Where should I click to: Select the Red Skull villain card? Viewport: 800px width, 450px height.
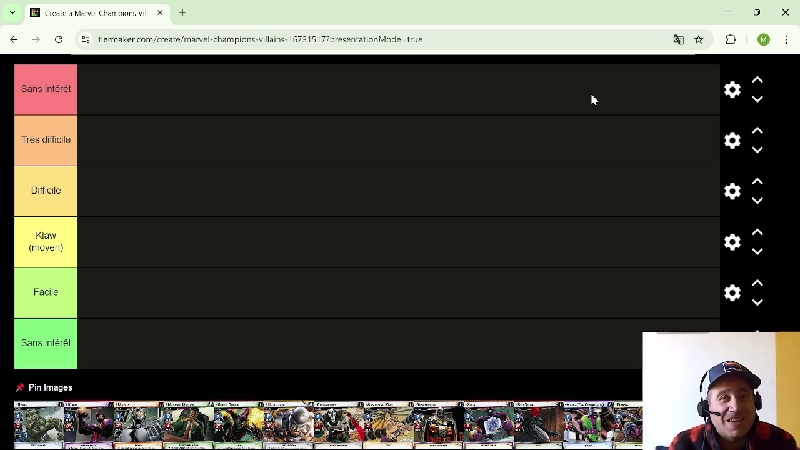(539, 426)
